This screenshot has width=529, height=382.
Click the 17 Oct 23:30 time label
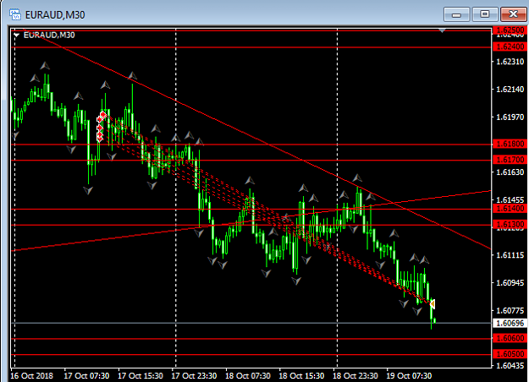point(194,375)
